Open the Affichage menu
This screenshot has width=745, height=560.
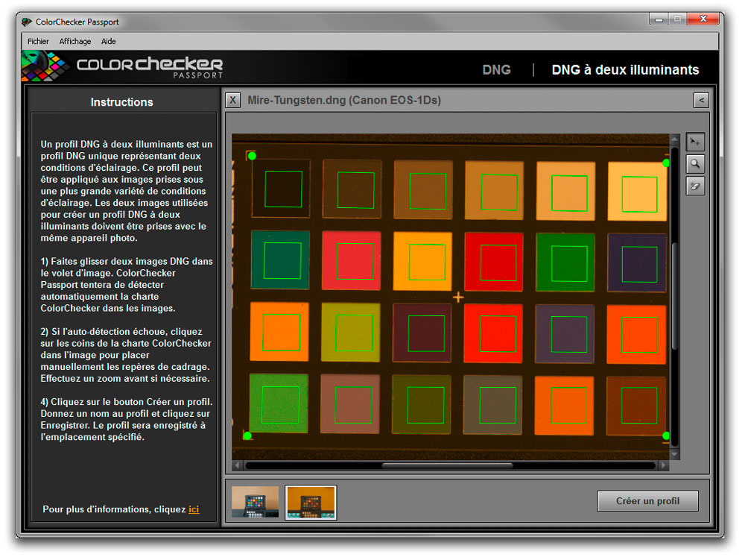point(75,41)
